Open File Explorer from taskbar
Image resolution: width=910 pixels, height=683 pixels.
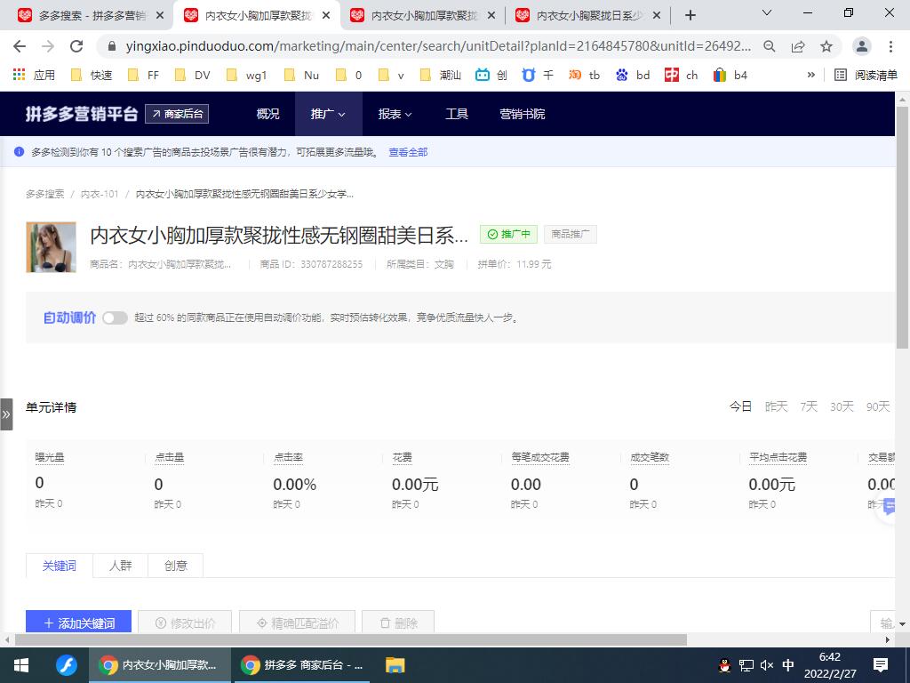point(395,665)
